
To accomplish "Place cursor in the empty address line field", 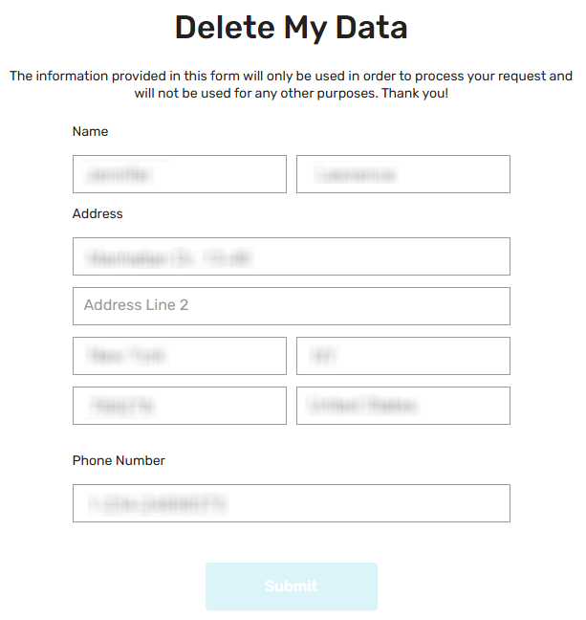I will point(291,306).
